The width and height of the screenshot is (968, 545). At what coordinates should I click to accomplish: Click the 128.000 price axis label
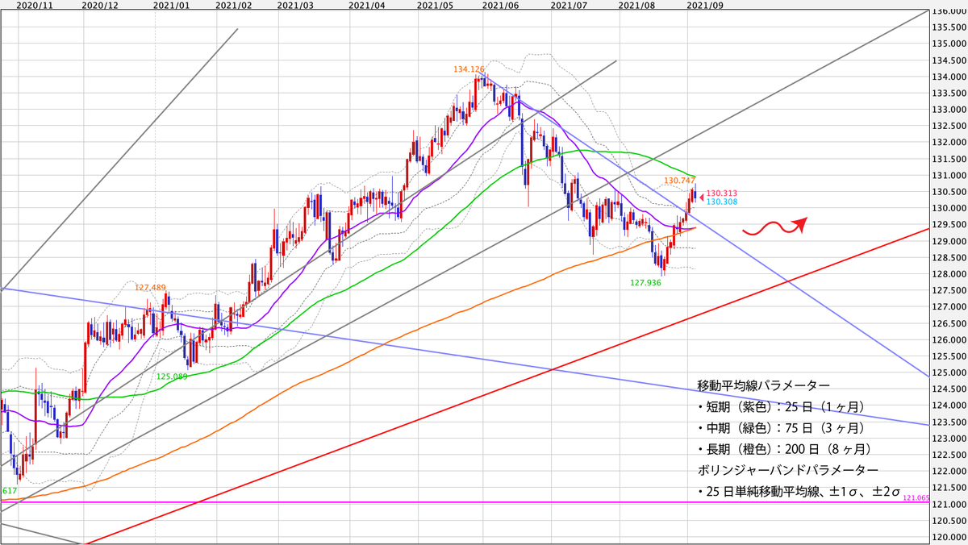point(950,274)
